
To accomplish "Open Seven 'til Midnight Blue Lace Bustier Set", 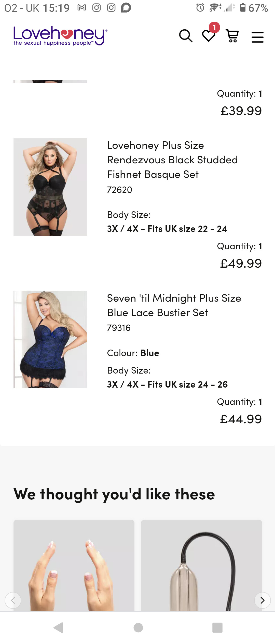I will coord(174,305).
